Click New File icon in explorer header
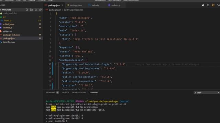 click(27, 10)
